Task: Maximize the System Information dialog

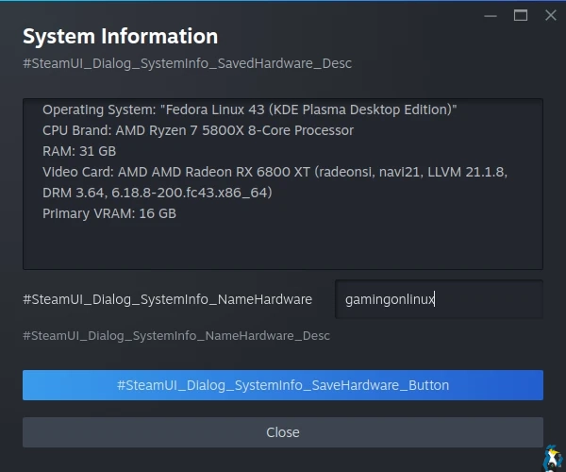Action: point(520,15)
